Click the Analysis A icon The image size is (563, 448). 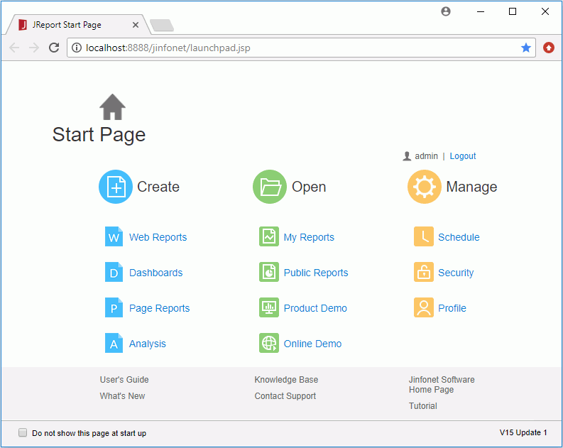coord(114,343)
